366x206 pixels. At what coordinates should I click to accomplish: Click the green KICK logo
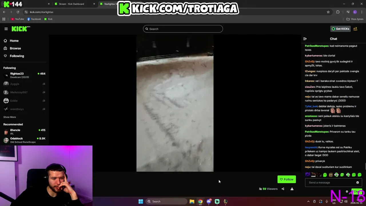click(x=21, y=29)
